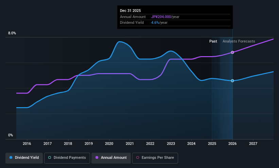Image resolution: width=279 pixels, height=168 pixels.
Task: Click the blue Dividend Yield legend dot
Action: (x=11, y=157)
